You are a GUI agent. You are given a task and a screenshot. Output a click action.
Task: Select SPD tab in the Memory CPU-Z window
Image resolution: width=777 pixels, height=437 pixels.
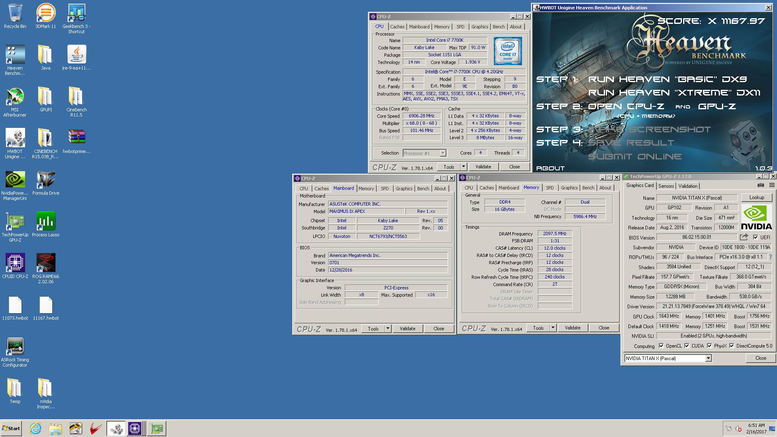coord(550,188)
